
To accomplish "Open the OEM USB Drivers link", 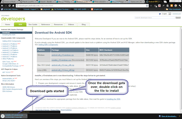I will 9,87.
